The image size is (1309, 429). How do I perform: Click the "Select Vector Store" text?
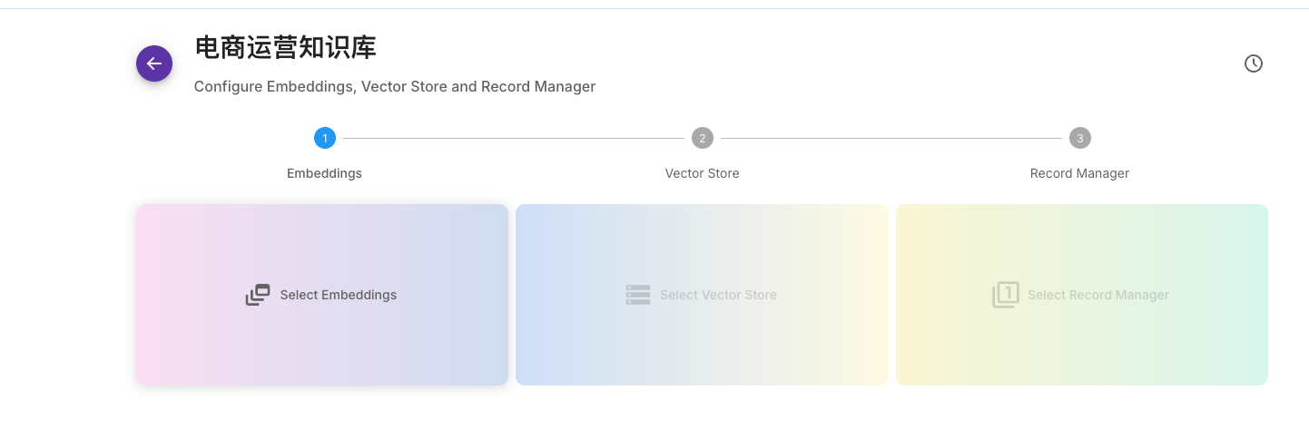(718, 295)
